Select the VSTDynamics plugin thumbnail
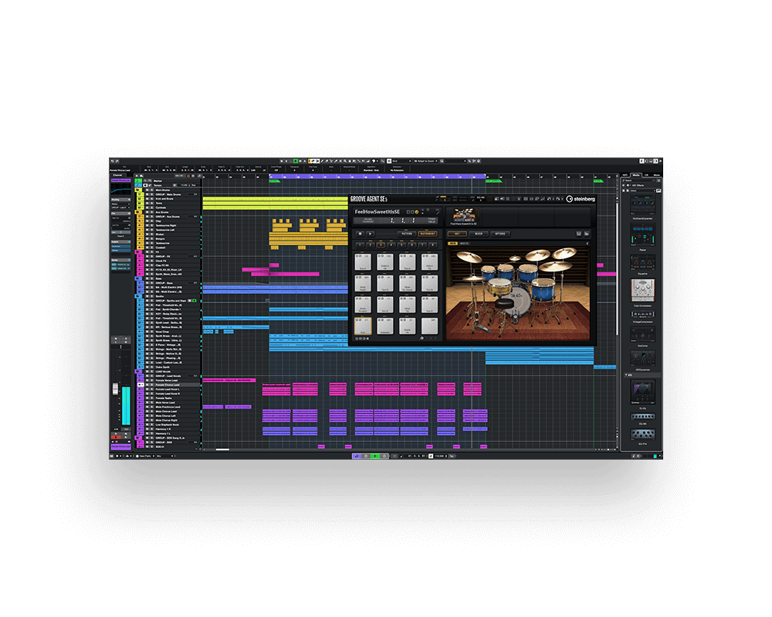 click(642, 358)
